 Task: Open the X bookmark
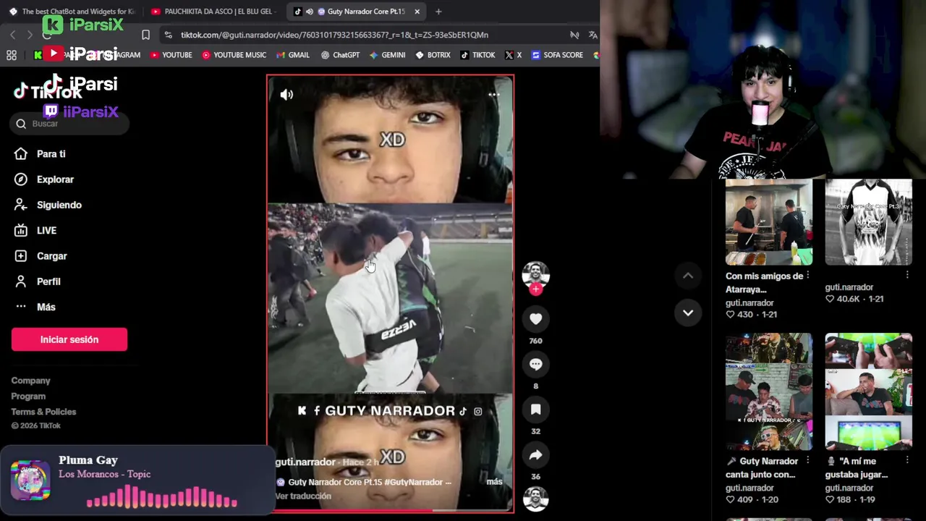click(513, 55)
